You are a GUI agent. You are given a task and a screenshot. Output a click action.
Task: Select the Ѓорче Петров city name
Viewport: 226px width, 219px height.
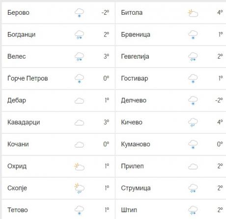click(28, 78)
